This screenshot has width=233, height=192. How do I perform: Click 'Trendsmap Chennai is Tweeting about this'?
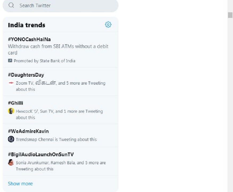click(x=56, y=139)
